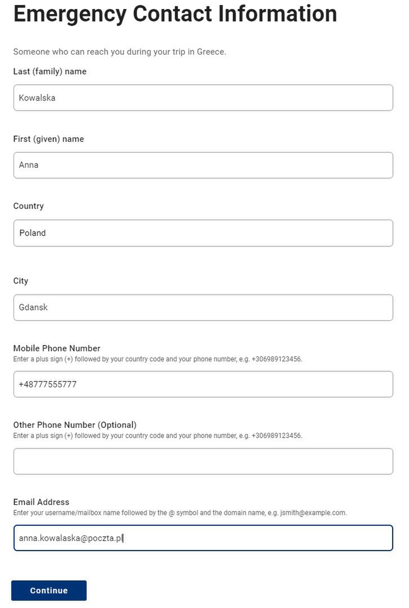Click the "City" label text

point(21,281)
